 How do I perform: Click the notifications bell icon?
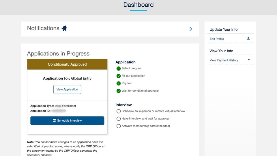pyautogui.click(x=64, y=28)
